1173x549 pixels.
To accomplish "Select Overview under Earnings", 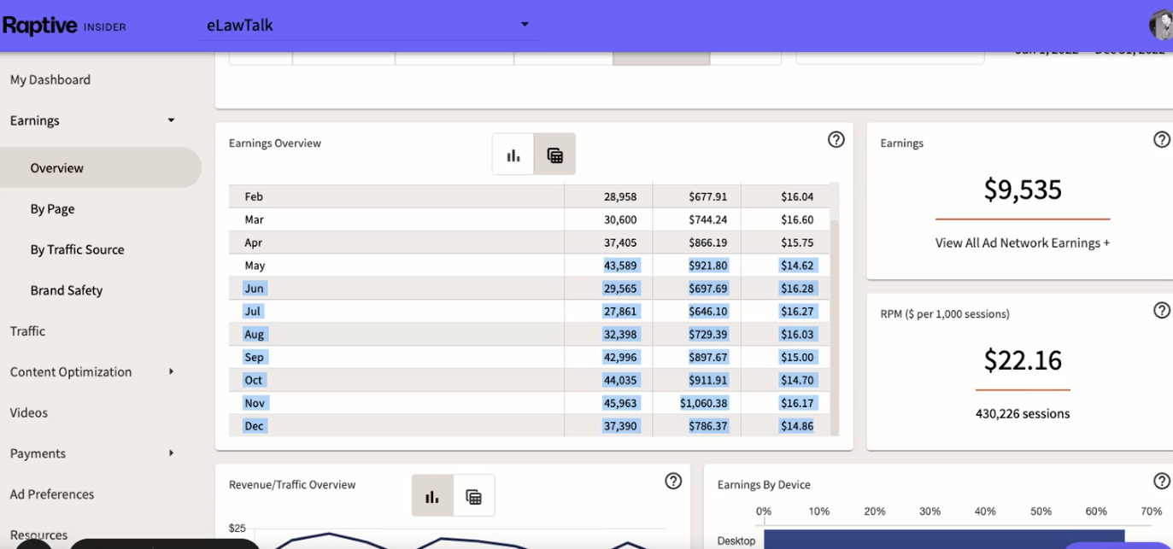I will (x=100, y=168).
